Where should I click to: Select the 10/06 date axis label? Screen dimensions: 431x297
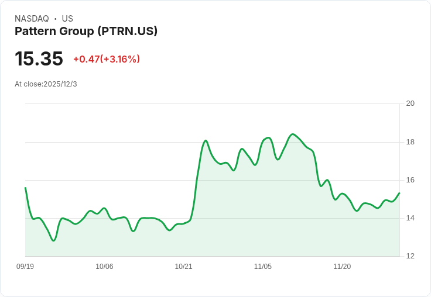coord(104,266)
